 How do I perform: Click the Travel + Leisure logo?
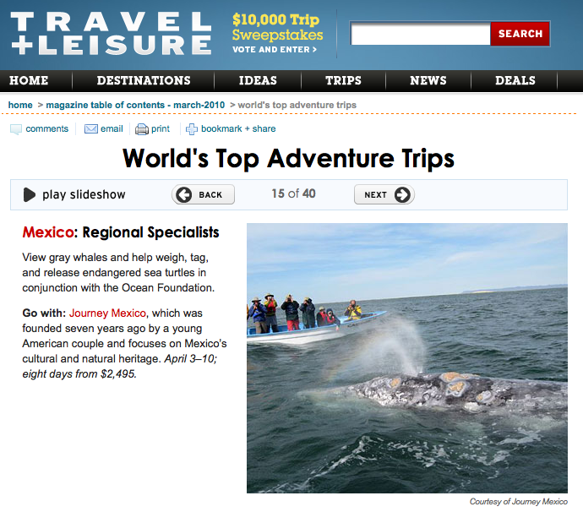pyautogui.click(x=111, y=34)
